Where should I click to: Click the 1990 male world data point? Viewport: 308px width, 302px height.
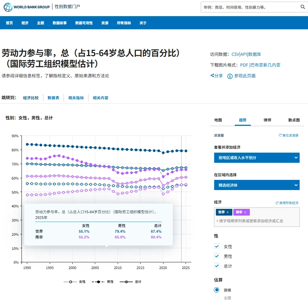click(x=27, y=144)
